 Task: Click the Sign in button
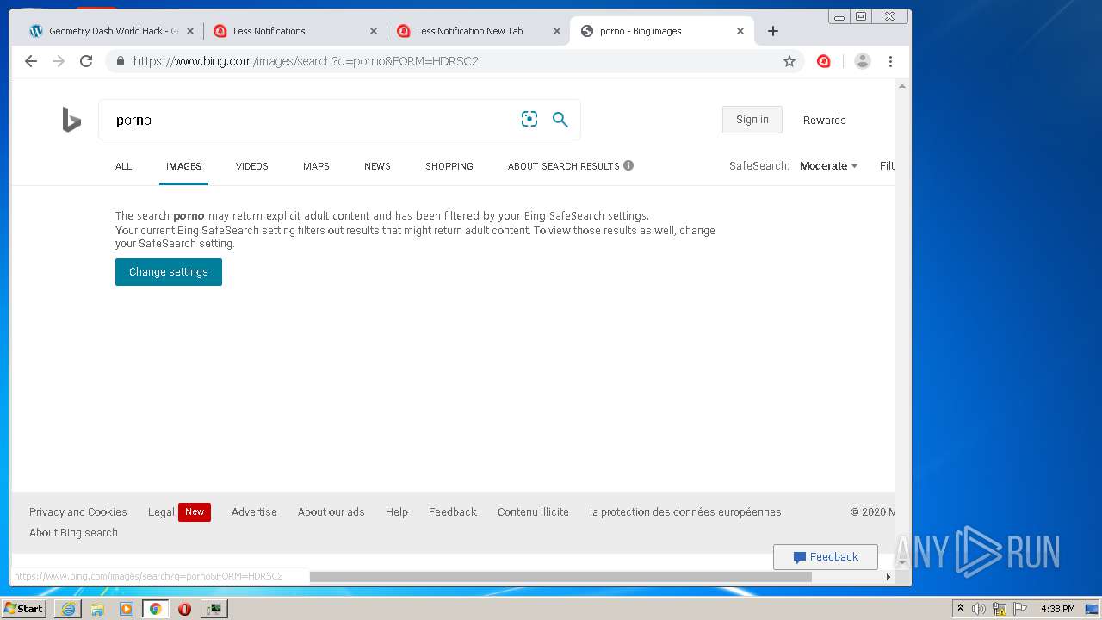coord(752,120)
